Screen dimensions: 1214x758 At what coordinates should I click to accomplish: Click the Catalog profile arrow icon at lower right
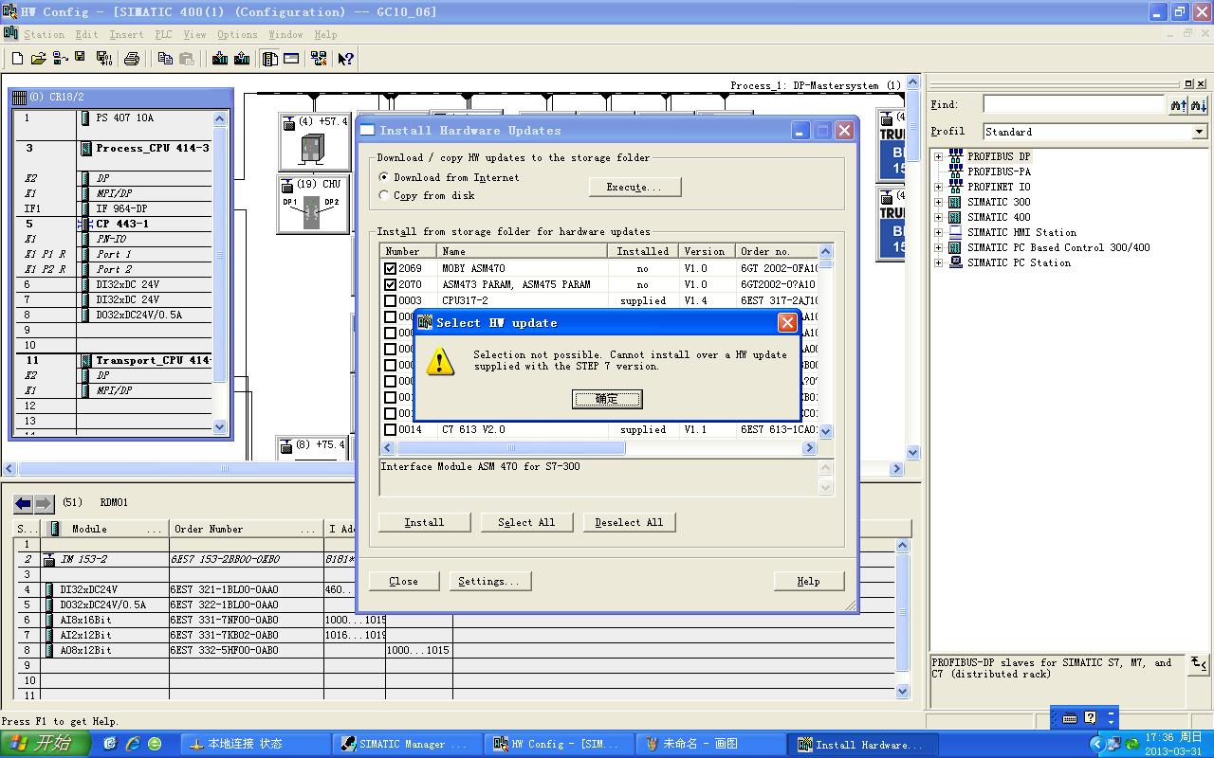1199,663
